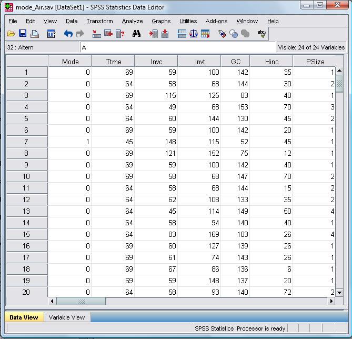Image resolution: width=352 pixels, height=339 pixels.
Task: Open the Graphs menu
Action: point(161,21)
